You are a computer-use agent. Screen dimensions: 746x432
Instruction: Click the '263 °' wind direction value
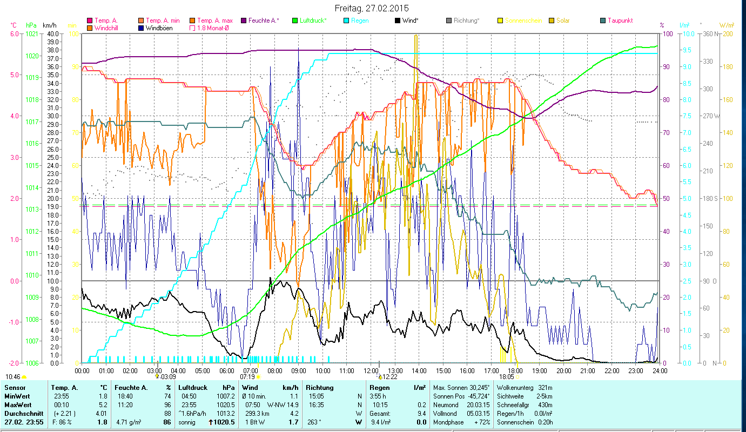click(x=314, y=422)
